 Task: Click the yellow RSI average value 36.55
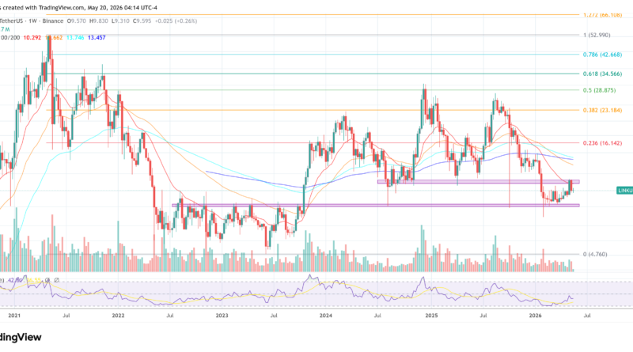[34, 280]
